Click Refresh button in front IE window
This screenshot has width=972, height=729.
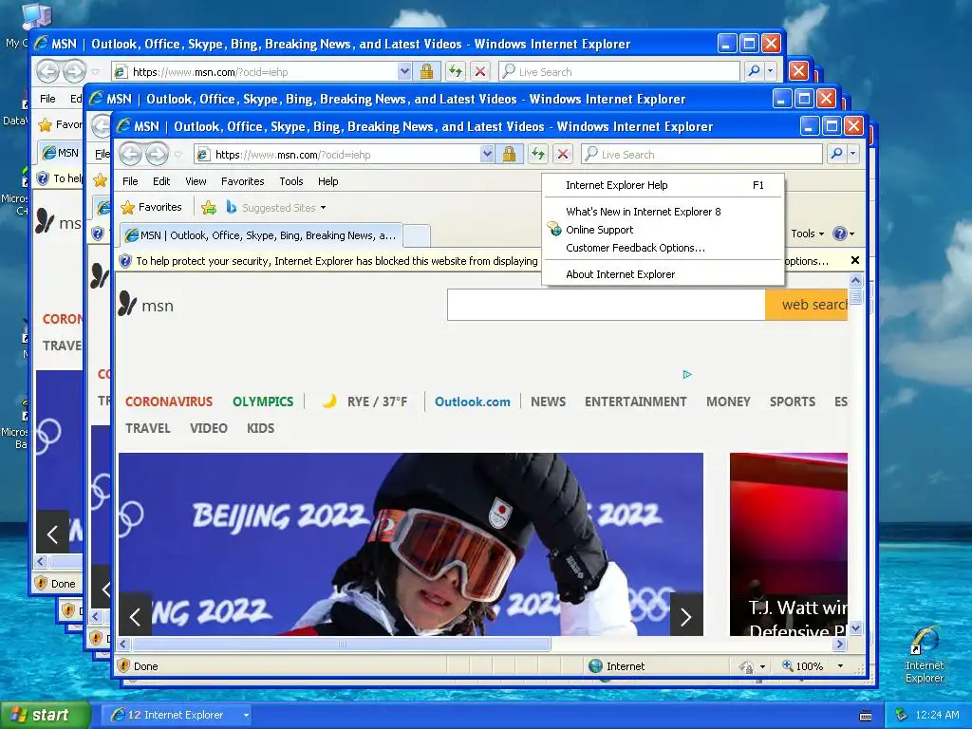point(537,154)
